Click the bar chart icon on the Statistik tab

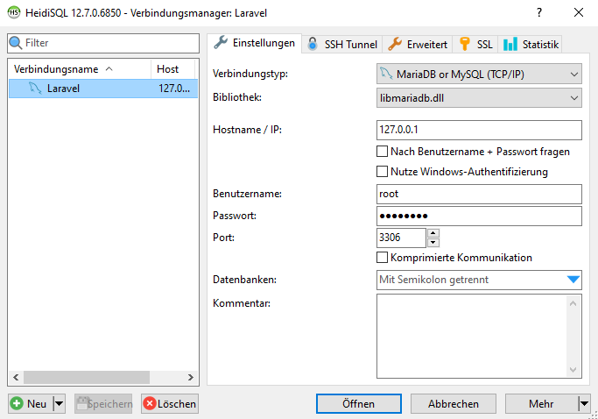pyautogui.click(x=510, y=45)
